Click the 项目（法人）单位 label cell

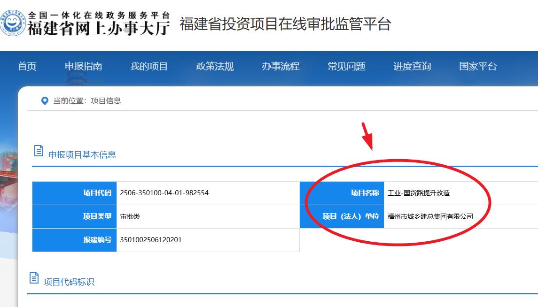click(x=342, y=216)
